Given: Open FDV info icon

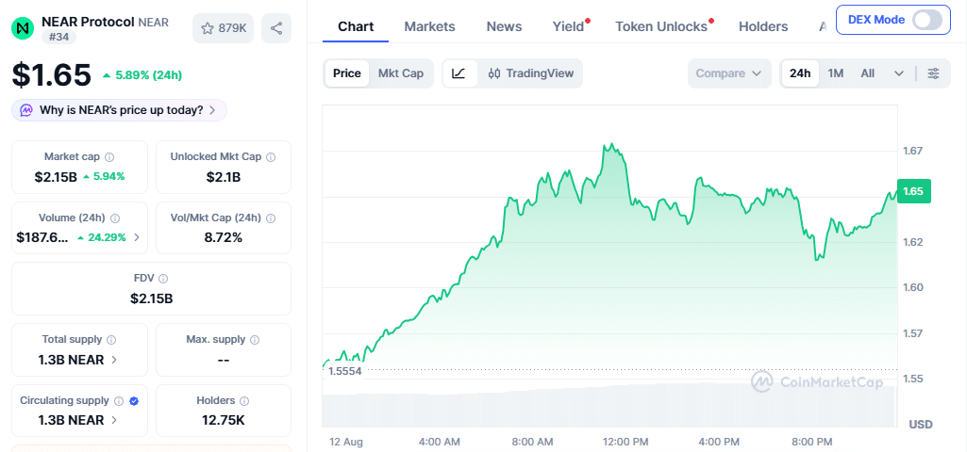Looking at the screenshot, I should [163, 279].
